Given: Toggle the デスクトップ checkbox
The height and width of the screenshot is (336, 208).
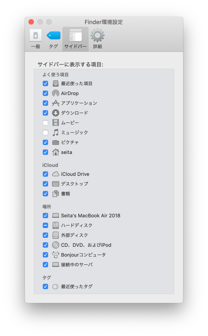Looking at the screenshot, I should 45,184.
